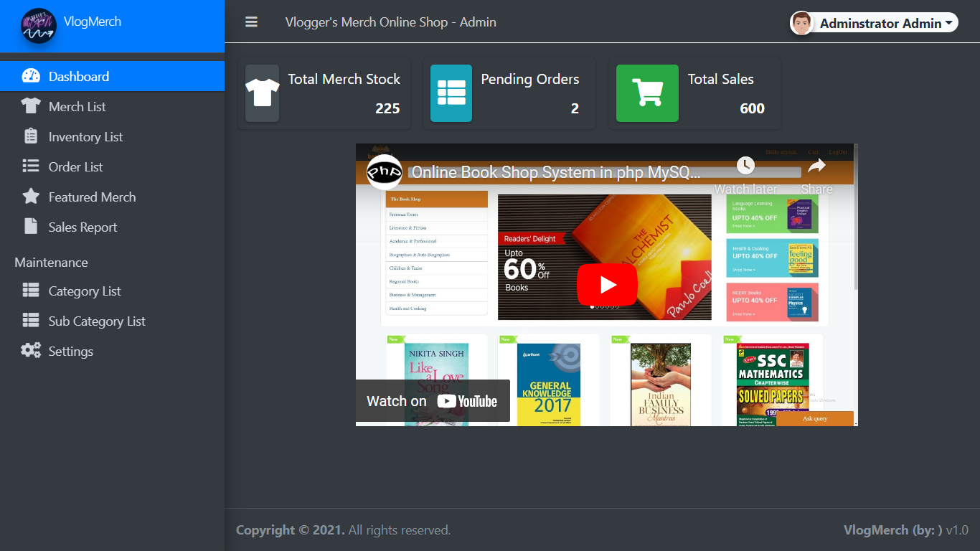Click the Sub Category List table icon
This screenshot has height=551, width=980.
pos(31,321)
